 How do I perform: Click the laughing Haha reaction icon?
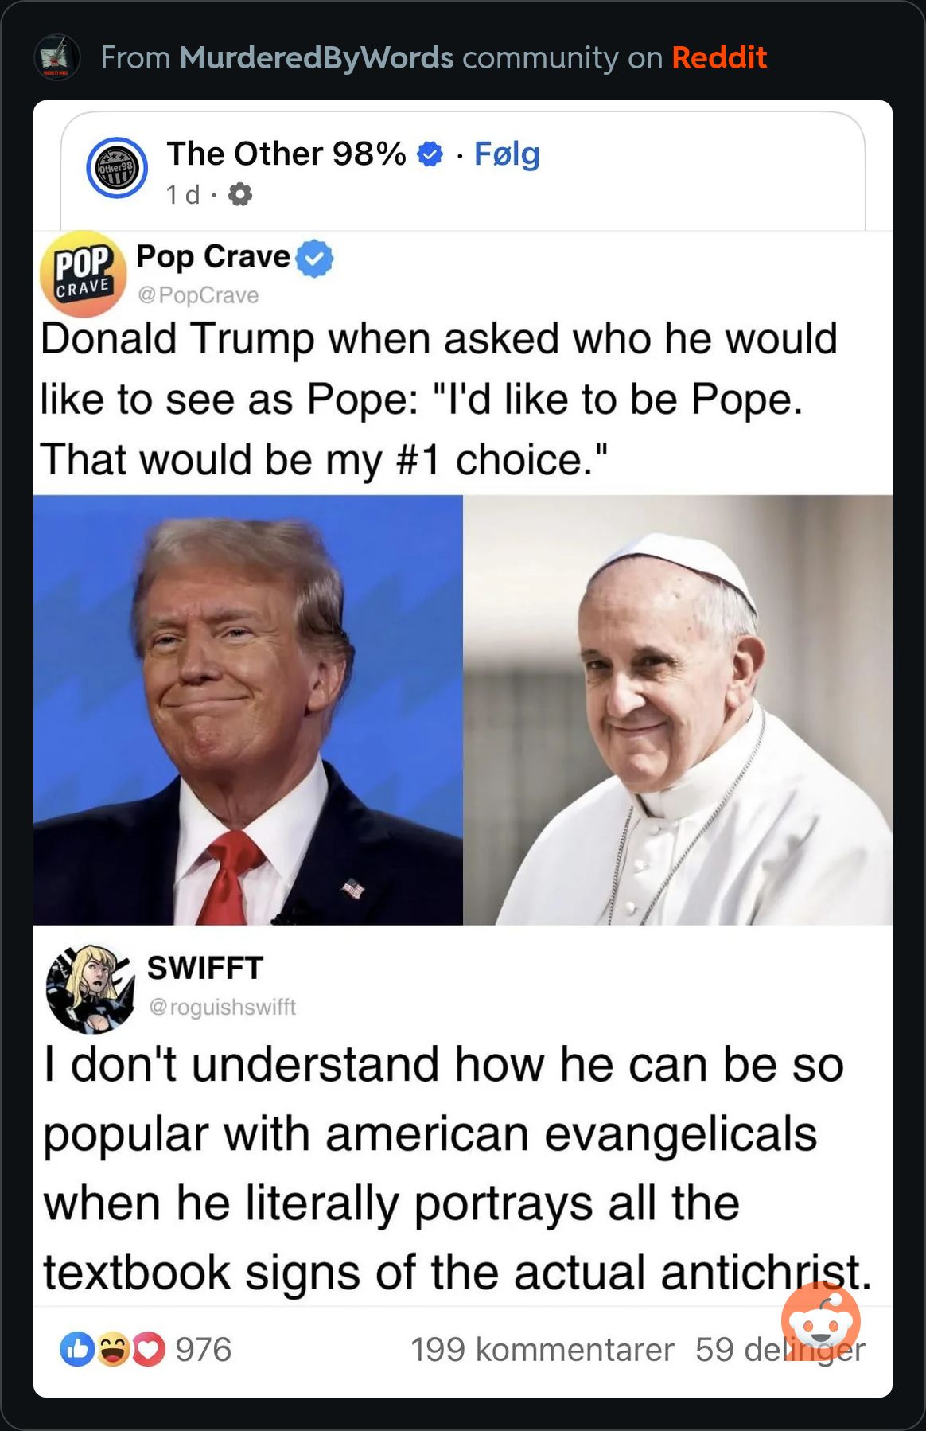tap(113, 1349)
